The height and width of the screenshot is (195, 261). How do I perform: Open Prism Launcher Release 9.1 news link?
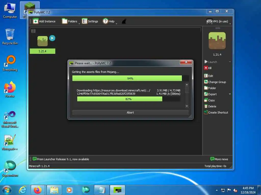tap(61, 159)
